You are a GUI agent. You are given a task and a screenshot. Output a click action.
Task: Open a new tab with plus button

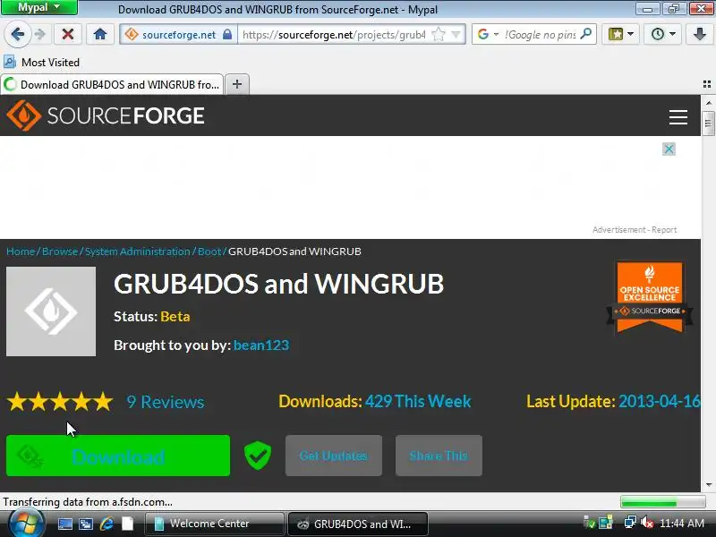click(x=237, y=84)
